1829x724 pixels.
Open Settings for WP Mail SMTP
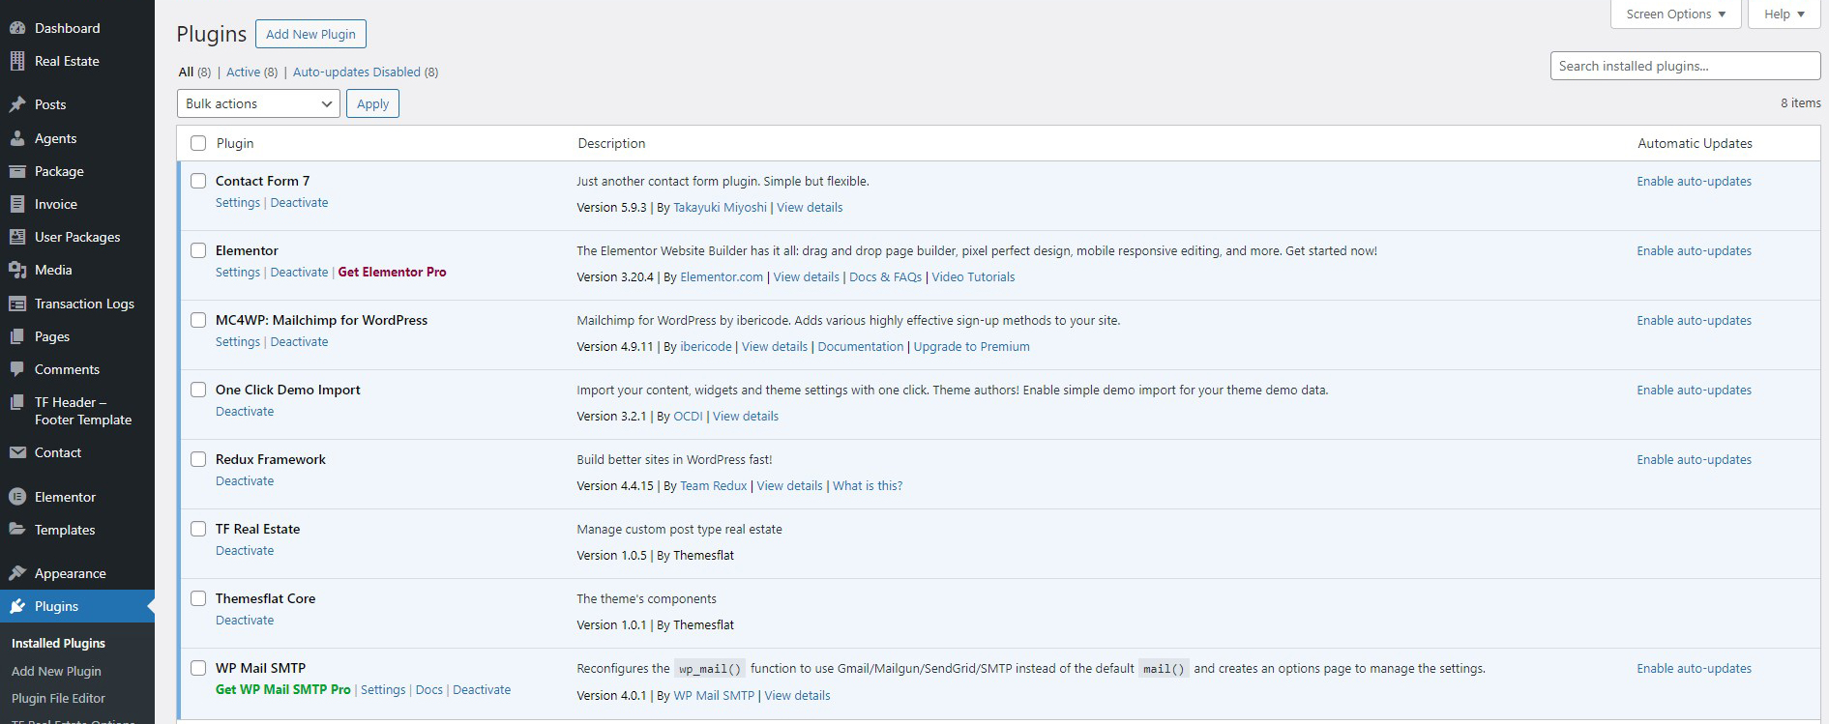click(x=383, y=689)
